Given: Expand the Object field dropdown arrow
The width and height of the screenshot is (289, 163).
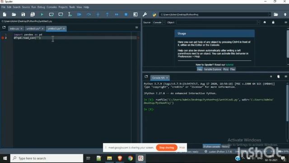Looking at the screenshot, I should pos(258,22).
